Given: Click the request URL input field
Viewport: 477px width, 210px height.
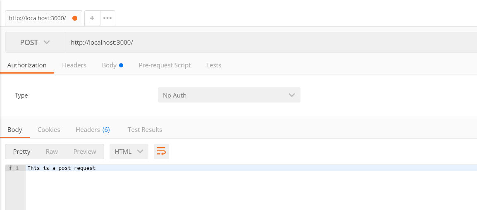Looking at the screenshot, I should (271, 42).
